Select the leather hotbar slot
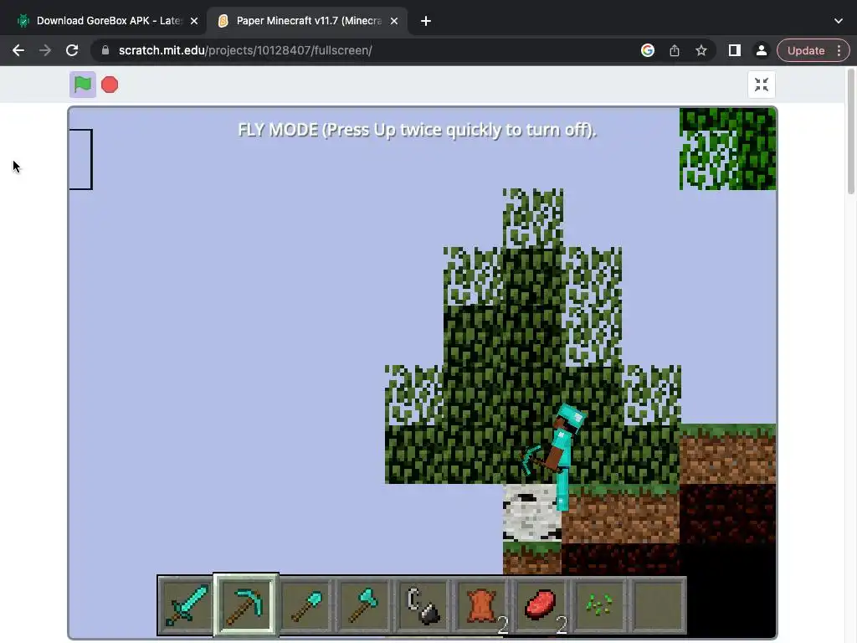Image resolution: width=857 pixels, height=643 pixels. click(481, 604)
